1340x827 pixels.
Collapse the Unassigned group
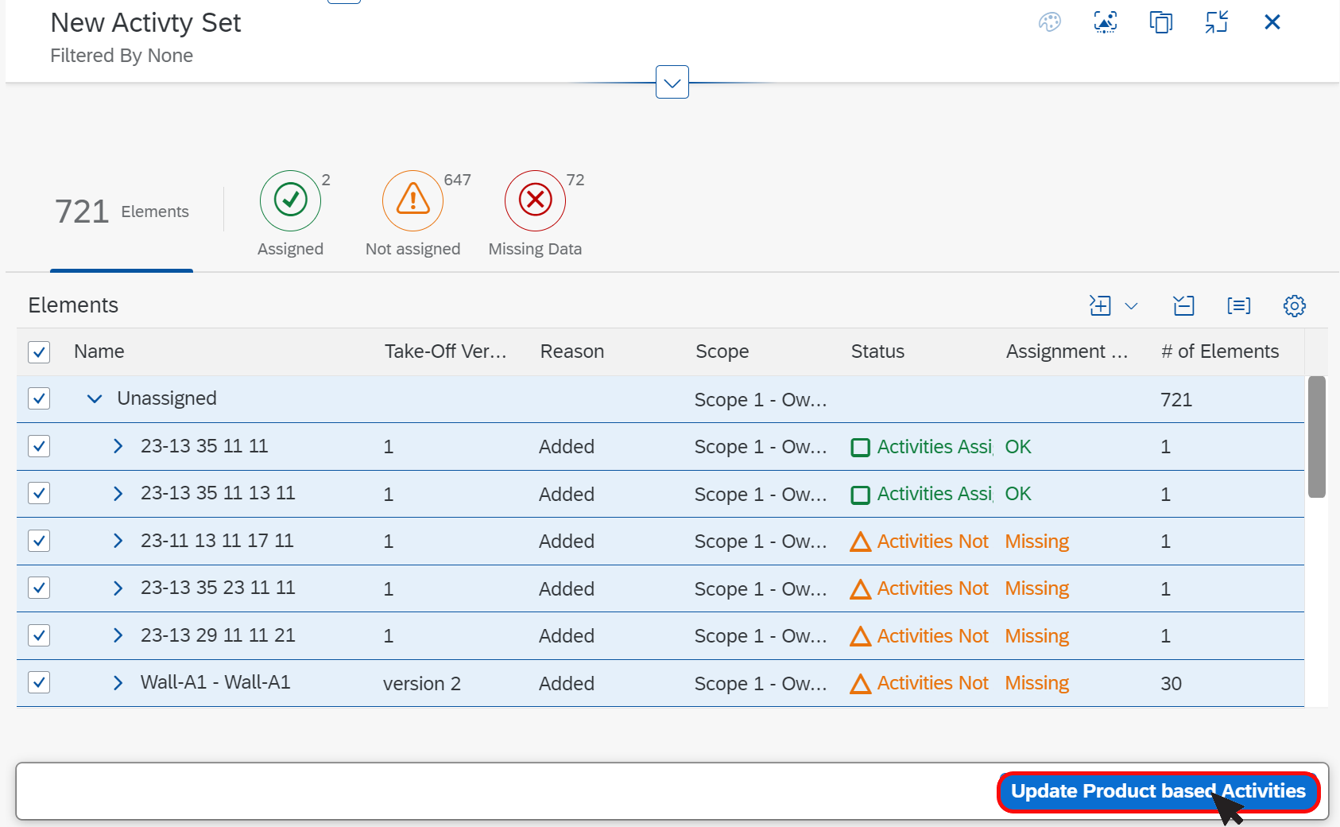95,398
